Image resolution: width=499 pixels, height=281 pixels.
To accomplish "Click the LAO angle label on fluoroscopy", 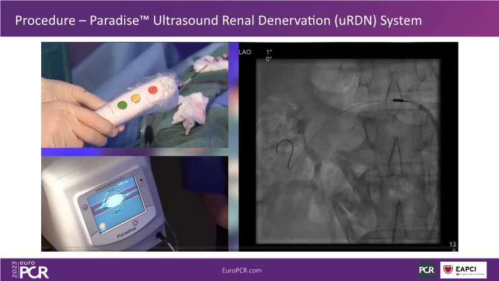I will pos(245,52).
